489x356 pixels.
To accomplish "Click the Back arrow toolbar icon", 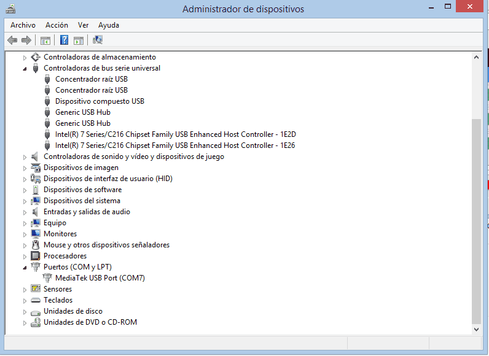I will [x=12, y=40].
